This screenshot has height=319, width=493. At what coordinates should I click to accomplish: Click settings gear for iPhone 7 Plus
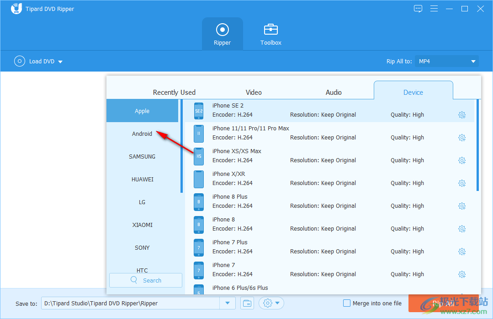[461, 252]
